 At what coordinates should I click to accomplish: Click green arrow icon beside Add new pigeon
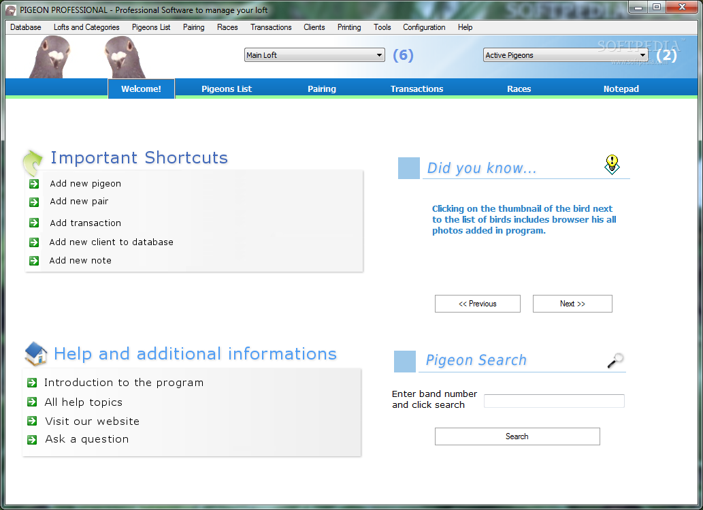(x=34, y=184)
